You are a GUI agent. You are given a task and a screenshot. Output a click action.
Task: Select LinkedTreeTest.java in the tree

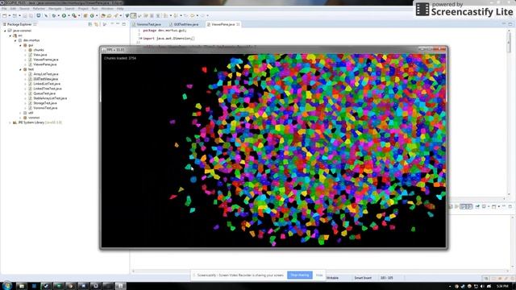48,89
